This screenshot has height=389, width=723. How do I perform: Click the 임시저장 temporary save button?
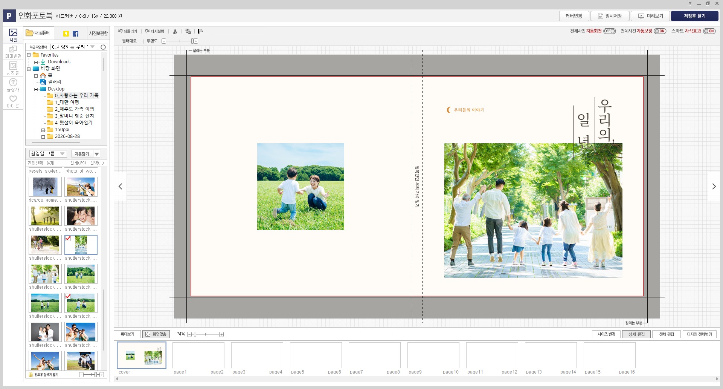610,16
